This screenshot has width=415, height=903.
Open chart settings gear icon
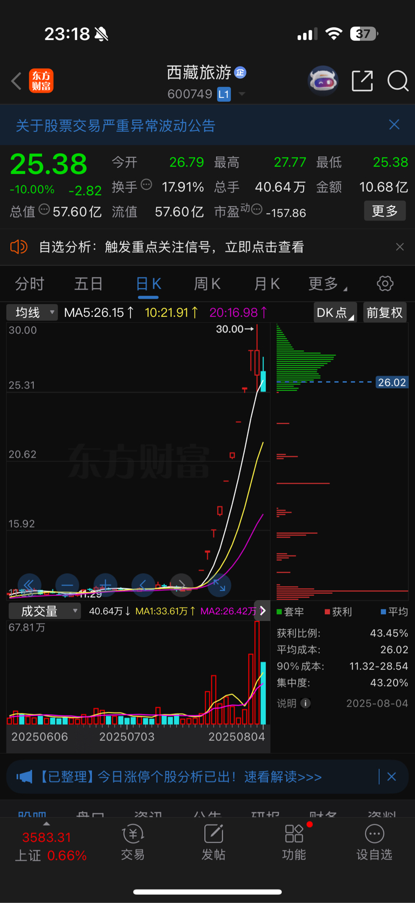(x=385, y=283)
